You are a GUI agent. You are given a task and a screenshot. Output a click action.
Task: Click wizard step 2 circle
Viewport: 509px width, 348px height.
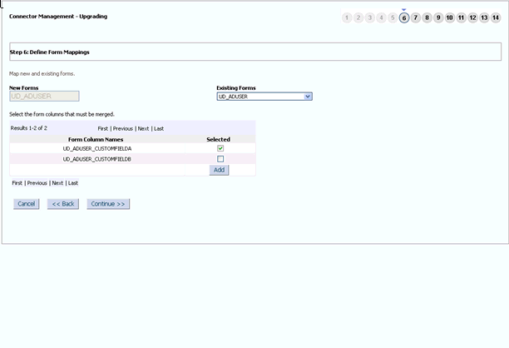click(x=358, y=17)
